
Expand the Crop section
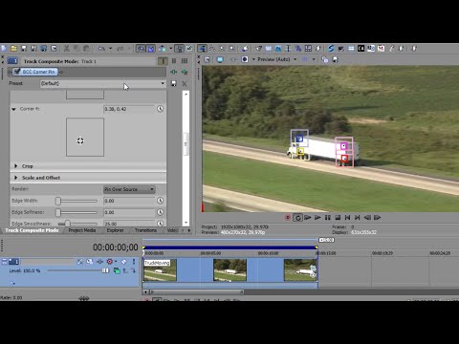point(15,166)
